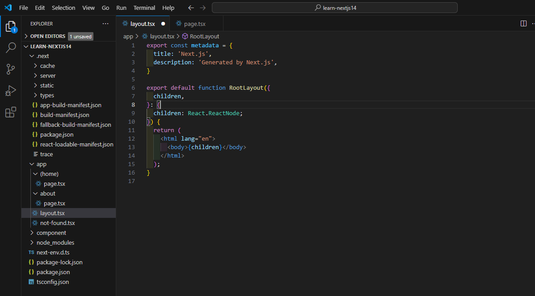The image size is (535, 296).
Task: Click the 'return' keyword on line 11
Action: (164, 130)
